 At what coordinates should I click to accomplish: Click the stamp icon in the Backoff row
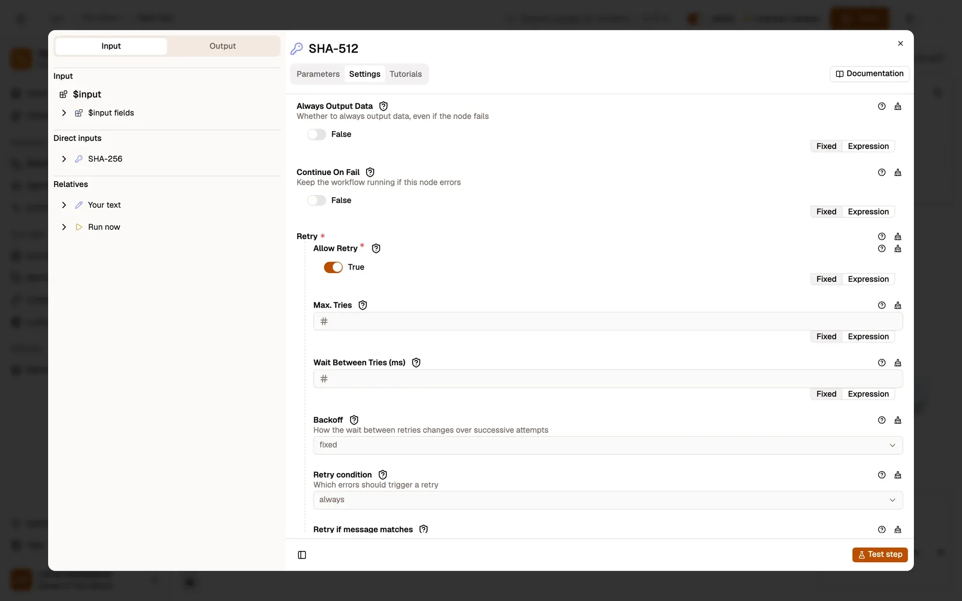click(x=898, y=420)
